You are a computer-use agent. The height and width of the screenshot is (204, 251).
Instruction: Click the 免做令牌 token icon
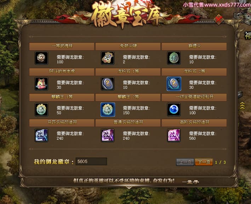[x=108, y=58]
